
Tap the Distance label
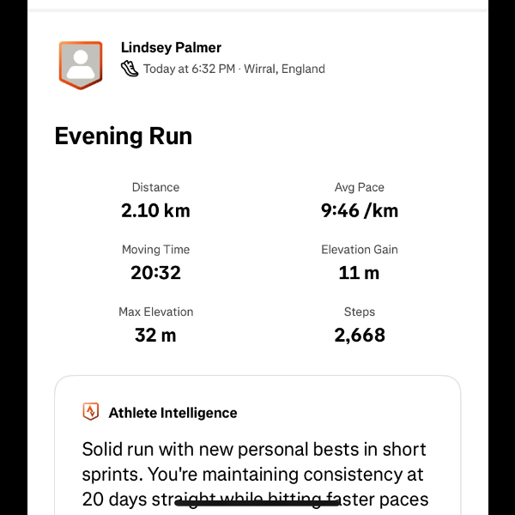click(155, 187)
